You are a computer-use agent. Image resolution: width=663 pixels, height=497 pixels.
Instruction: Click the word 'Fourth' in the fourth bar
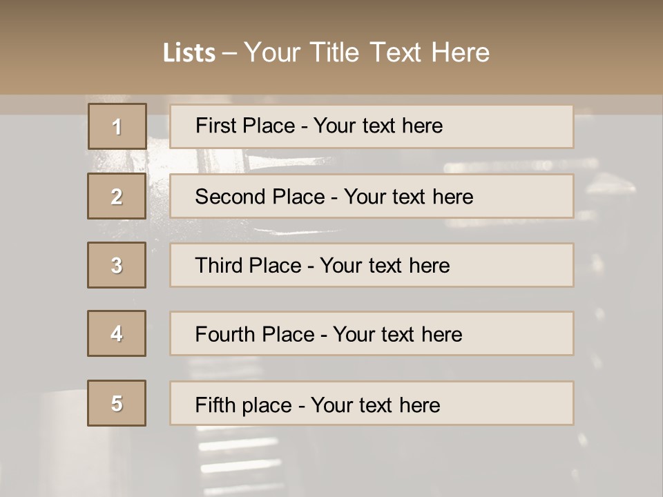[225, 334]
